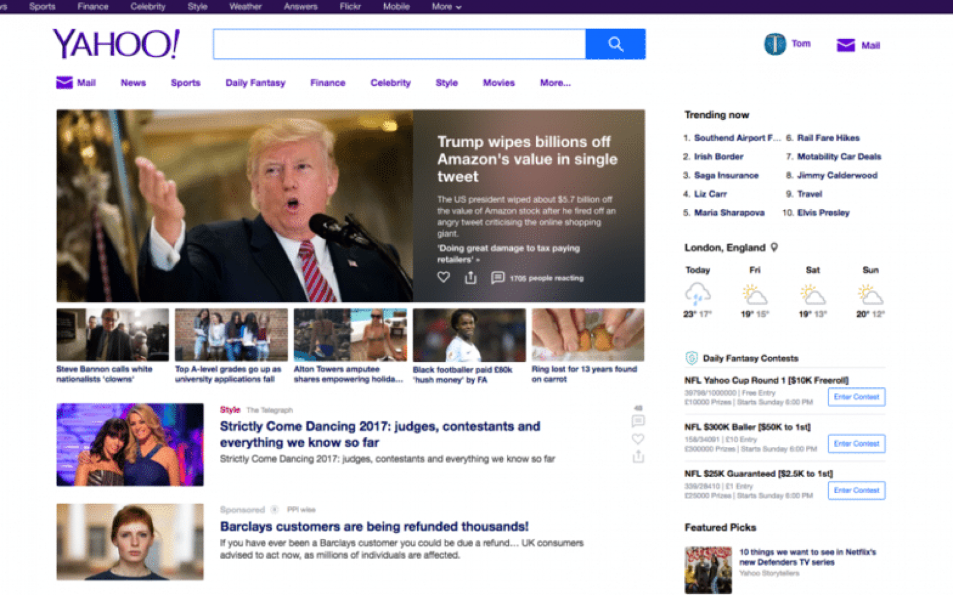Open comments on the Trump Amazon story

point(497,278)
